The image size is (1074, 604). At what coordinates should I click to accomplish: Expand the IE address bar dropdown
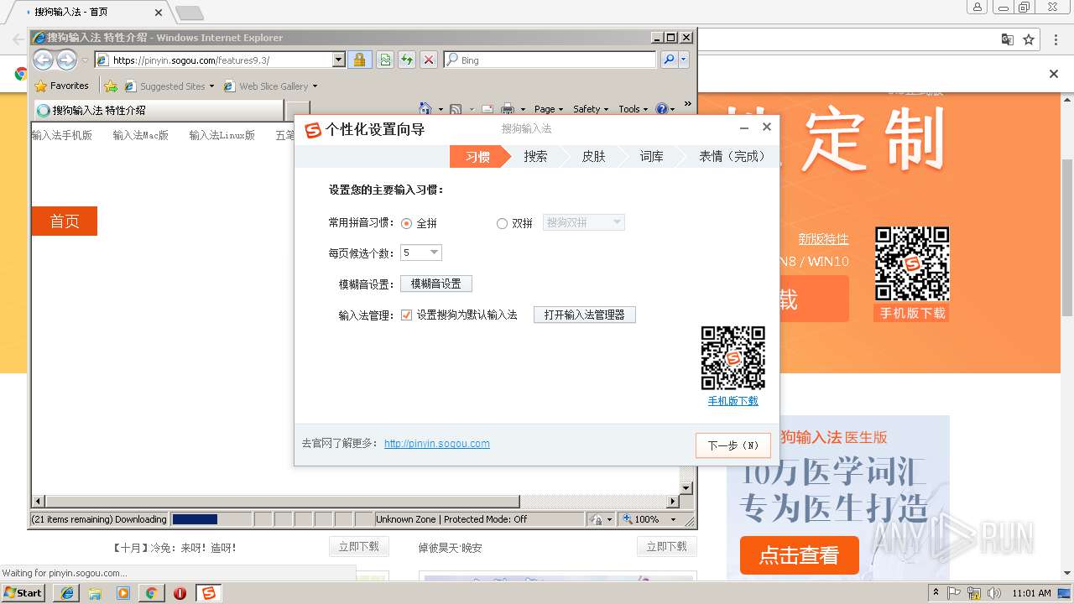pos(339,60)
